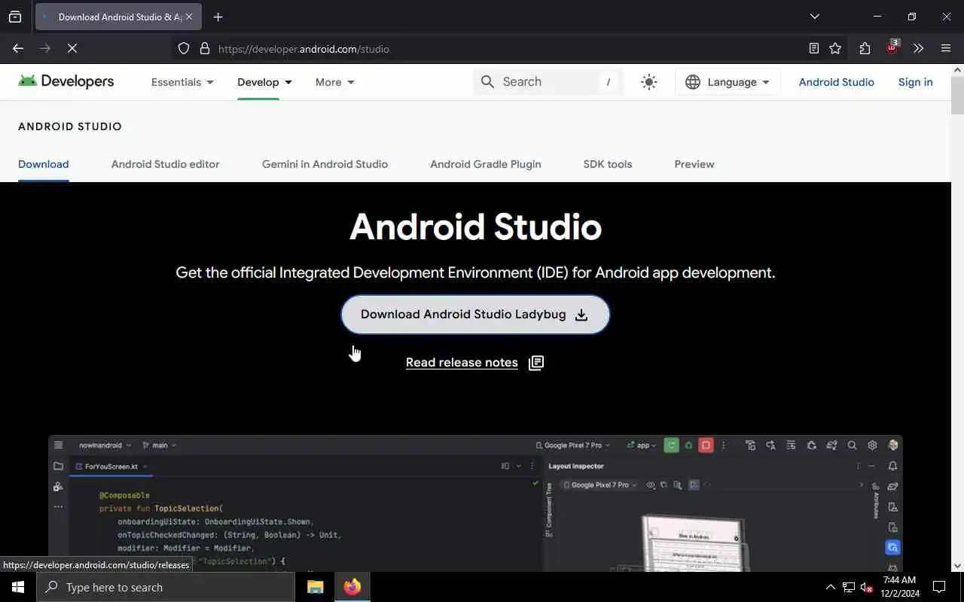
Task: Open the Android Gradle Plugin tab
Action: coord(486,164)
